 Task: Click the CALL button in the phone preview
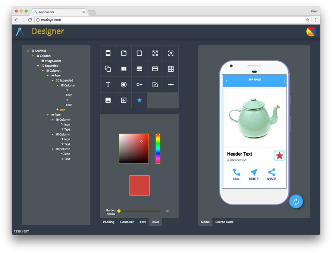pos(237,174)
